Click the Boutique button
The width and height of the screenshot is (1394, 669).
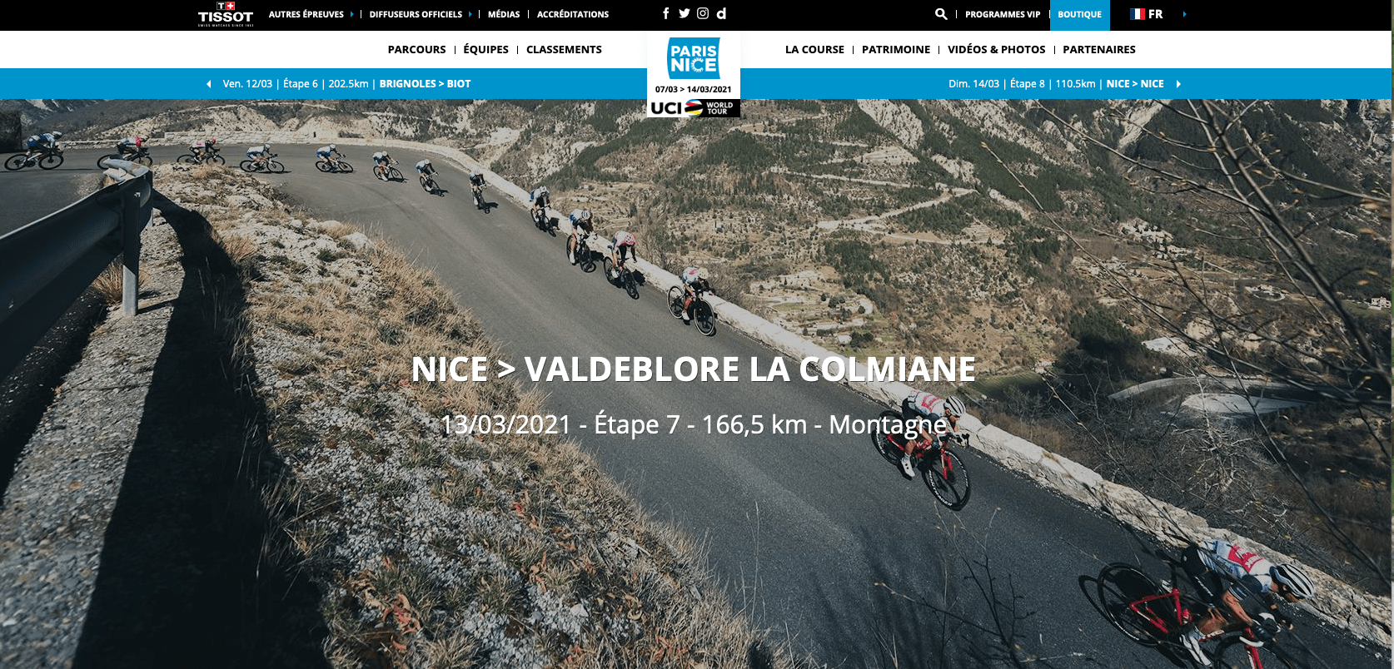(x=1079, y=15)
